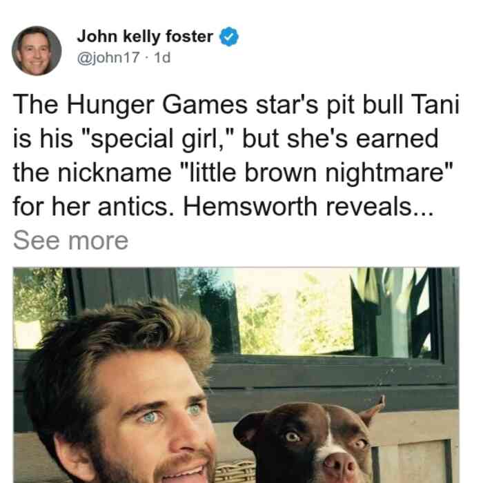Select the phrase "Hemsworth reveals..." in the post
Screen dimensions: 483x483
pyautogui.click(x=308, y=207)
